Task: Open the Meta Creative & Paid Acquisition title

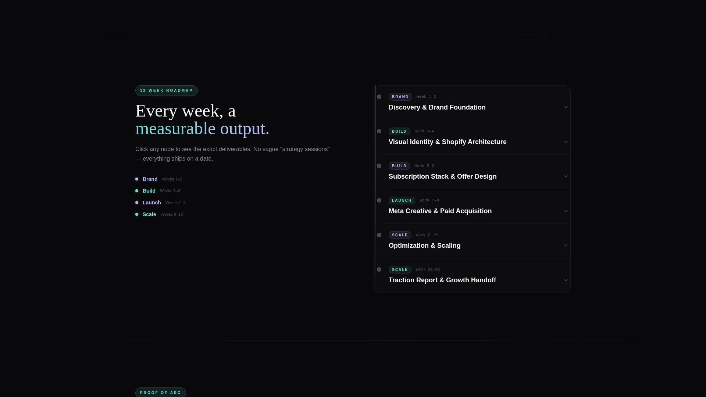Action: (440, 211)
